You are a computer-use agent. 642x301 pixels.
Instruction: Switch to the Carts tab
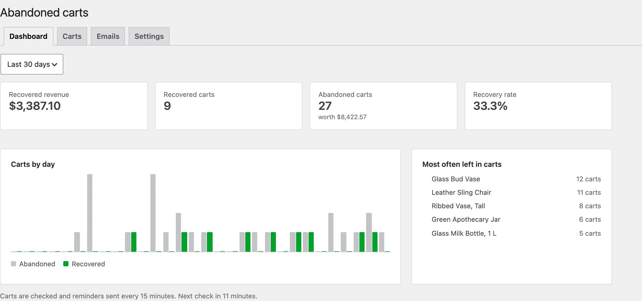point(72,36)
